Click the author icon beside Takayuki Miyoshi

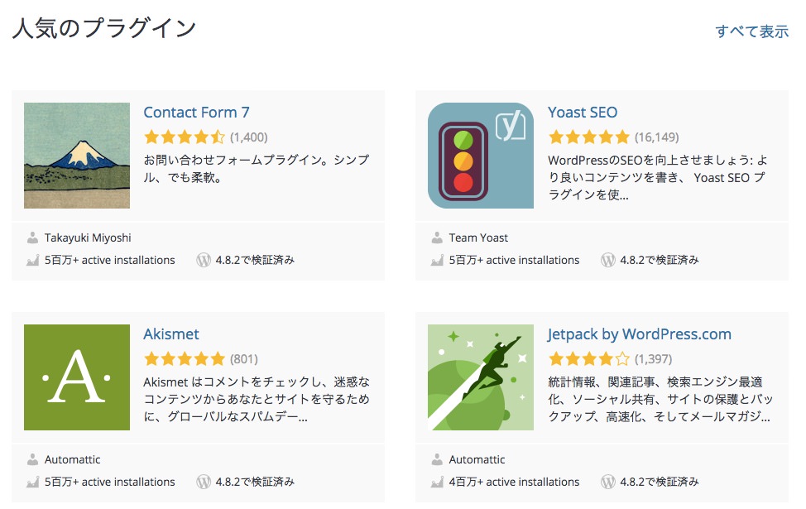tap(32, 238)
